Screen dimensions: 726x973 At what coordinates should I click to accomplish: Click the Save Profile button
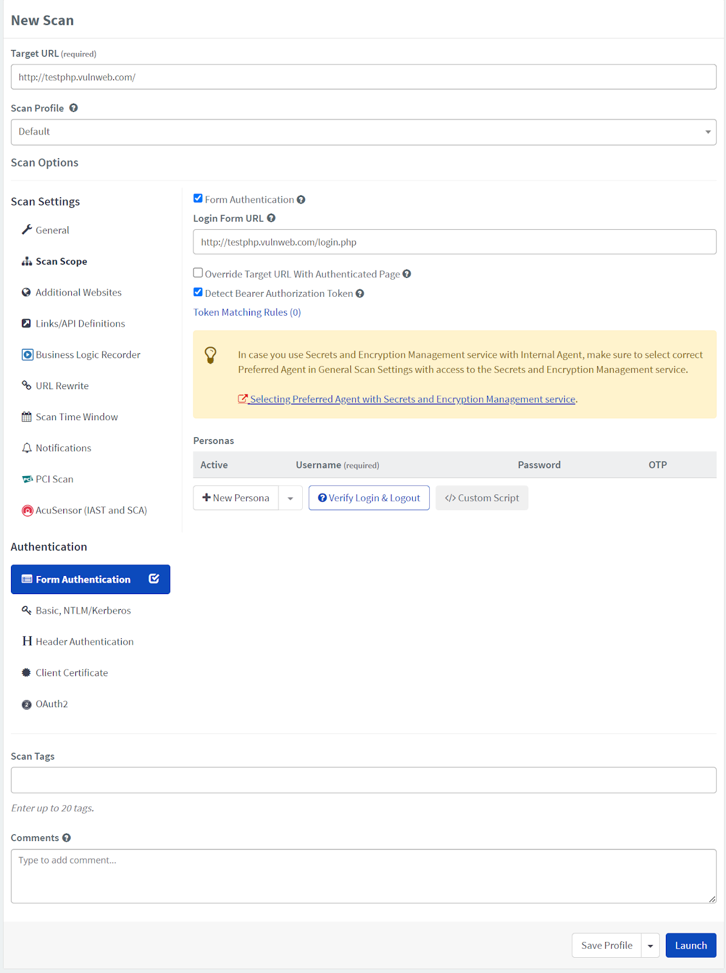607,946
